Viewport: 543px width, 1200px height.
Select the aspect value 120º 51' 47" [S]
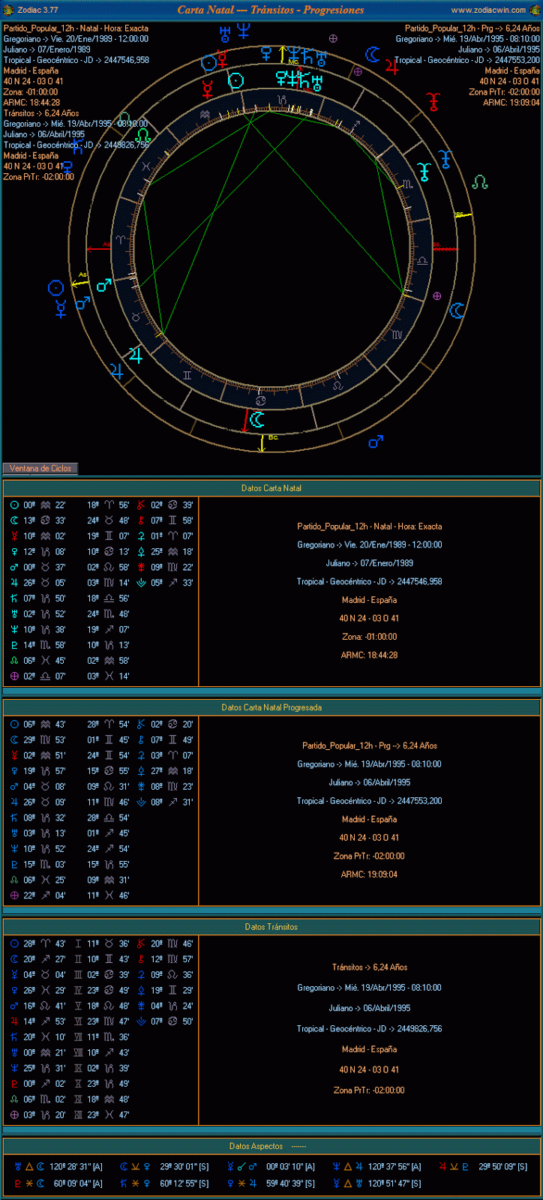pyautogui.click(x=394, y=1183)
